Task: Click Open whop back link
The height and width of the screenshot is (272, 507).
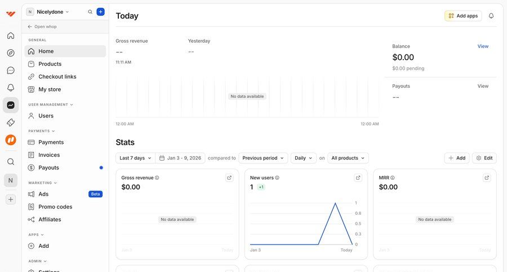Action: click(x=42, y=27)
